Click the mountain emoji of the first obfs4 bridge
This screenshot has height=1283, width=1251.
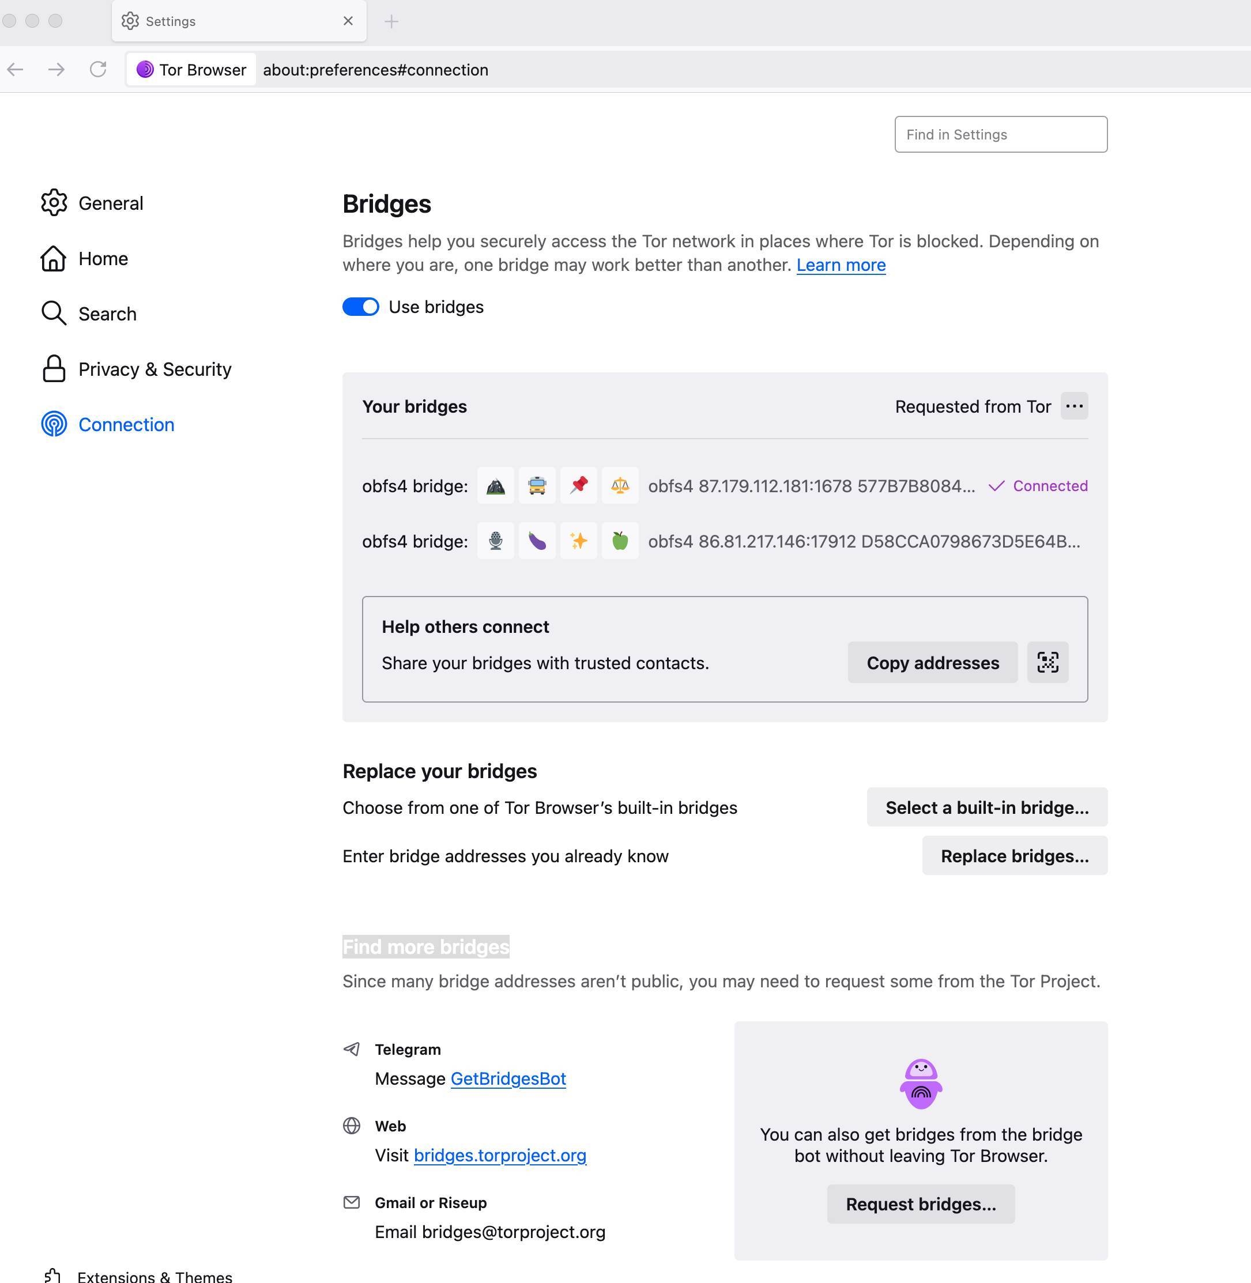[495, 486]
